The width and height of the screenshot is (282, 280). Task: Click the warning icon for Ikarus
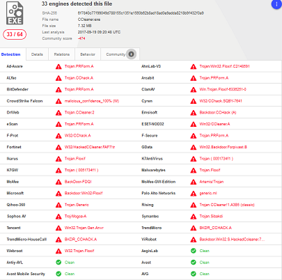click(58, 159)
